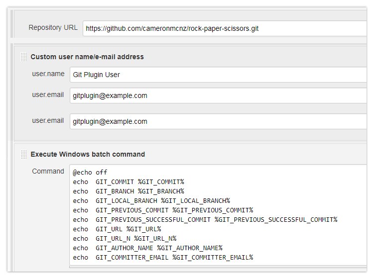Click the first user.email input field

point(218,95)
